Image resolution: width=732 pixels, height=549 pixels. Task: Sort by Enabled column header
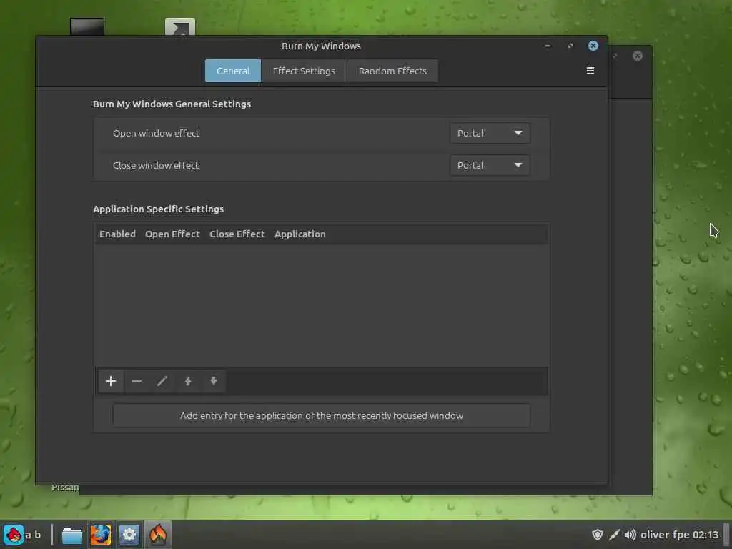point(117,234)
